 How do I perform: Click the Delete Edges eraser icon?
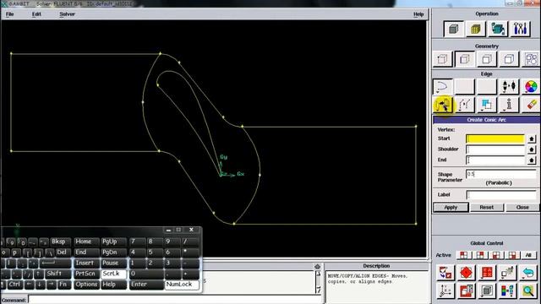click(531, 105)
